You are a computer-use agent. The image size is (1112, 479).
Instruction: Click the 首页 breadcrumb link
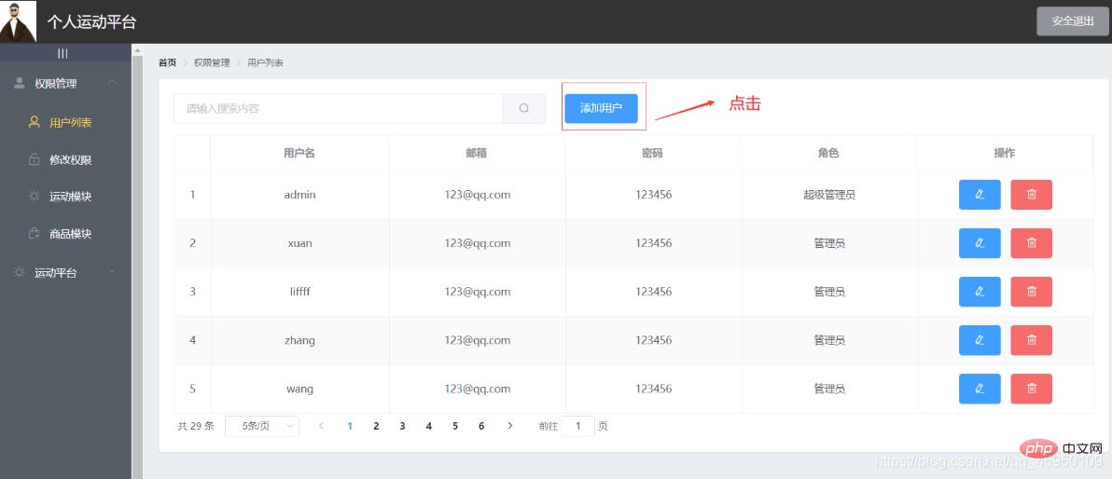tap(167, 63)
